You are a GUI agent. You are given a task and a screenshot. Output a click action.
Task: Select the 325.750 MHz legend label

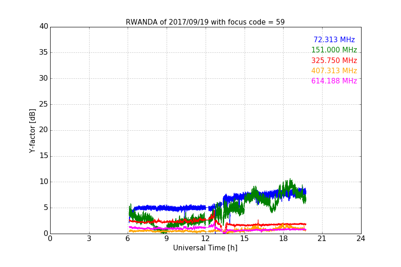click(x=334, y=60)
